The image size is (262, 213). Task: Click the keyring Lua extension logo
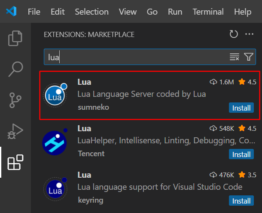[x=55, y=188]
